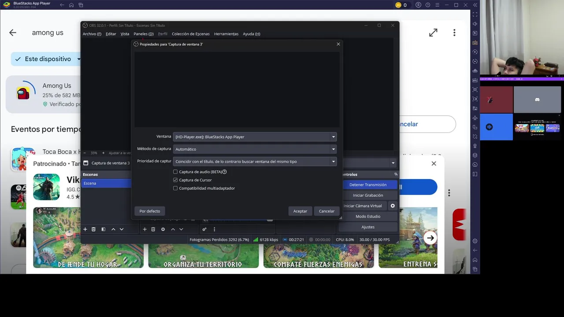Open BlueStacks media folder icon
Viewport: 564px width, 317px height.
[475, 108]
